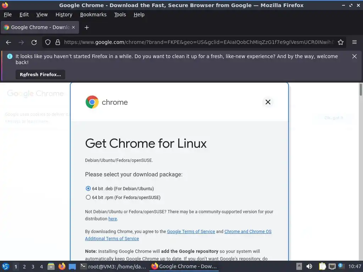Launch Firefox from taskbar quick launcher
This screenshot has width=363, height=272.
62,266
